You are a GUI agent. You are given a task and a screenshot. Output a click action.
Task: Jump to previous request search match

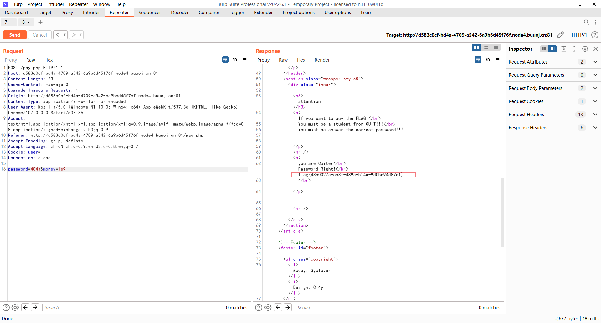25,307
